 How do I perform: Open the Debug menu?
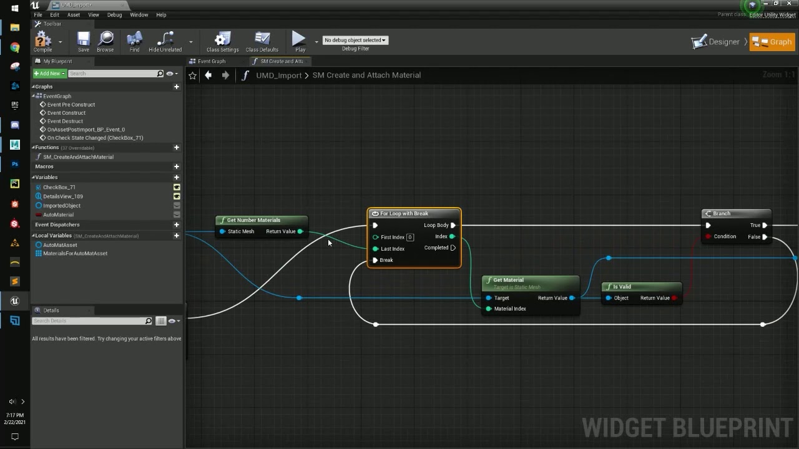114,14
